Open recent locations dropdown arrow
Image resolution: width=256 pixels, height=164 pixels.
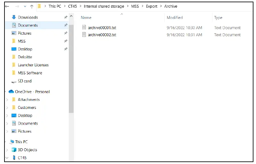[x=25, y=6]
